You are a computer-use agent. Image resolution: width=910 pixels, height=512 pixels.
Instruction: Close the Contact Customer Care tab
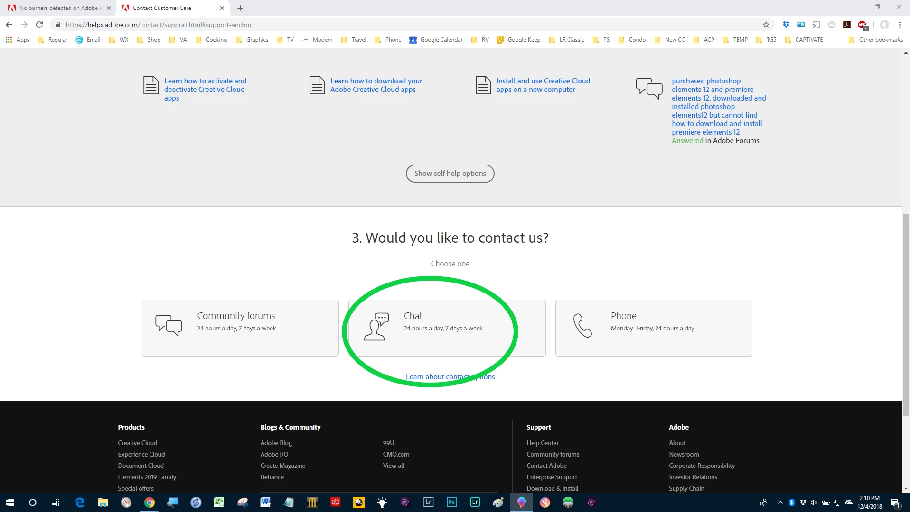222,8
